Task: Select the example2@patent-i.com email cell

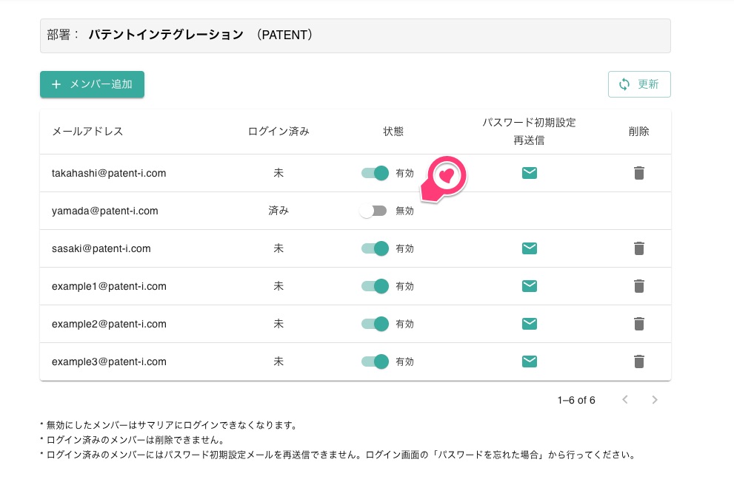Action: [x=109, y=324]
